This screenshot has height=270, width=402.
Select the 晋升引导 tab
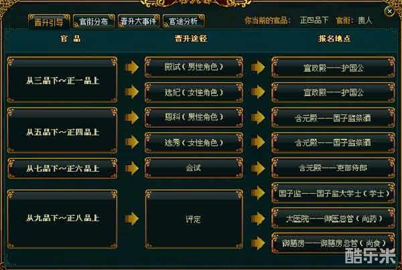pyautogui.click(x=49, y=21)
